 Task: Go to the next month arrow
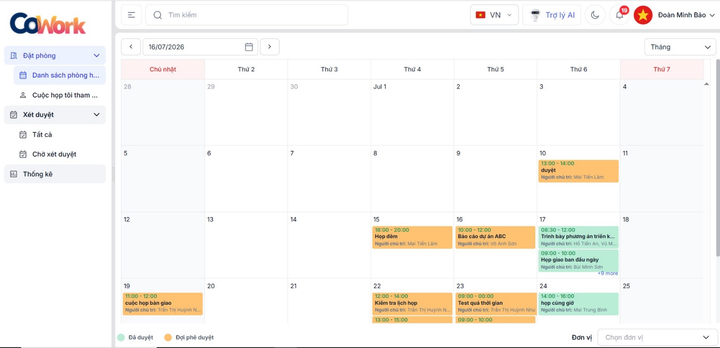tap(269, 47)
